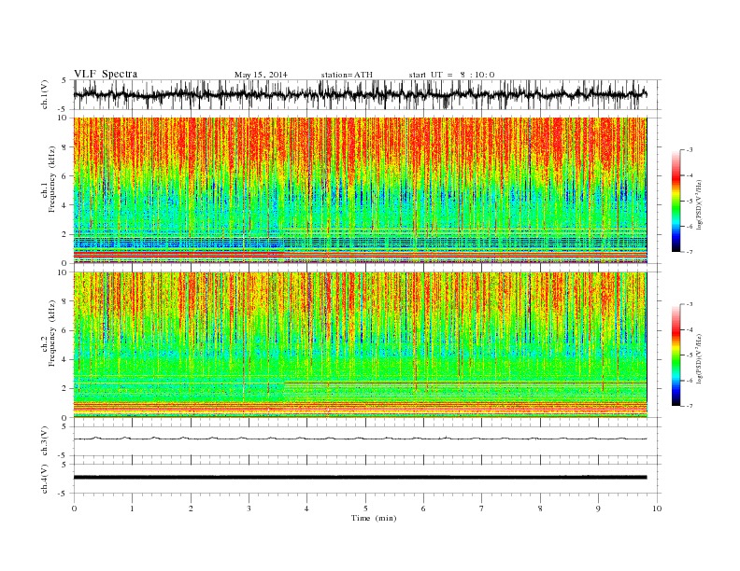Viewport: 740px width, 571px height.
Task: Click the "-5" value on ch.1 color bar
Action: click(x=690, y=202)
